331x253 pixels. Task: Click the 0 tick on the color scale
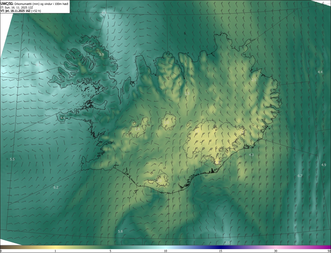pos(1,251)
